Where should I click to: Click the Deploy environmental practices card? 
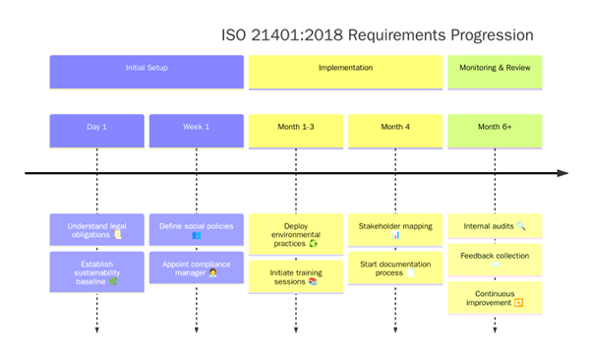[x=296, y=235]
